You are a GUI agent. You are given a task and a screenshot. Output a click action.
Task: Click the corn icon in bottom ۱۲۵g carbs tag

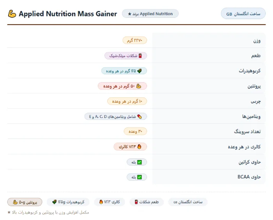pos(55,202)
